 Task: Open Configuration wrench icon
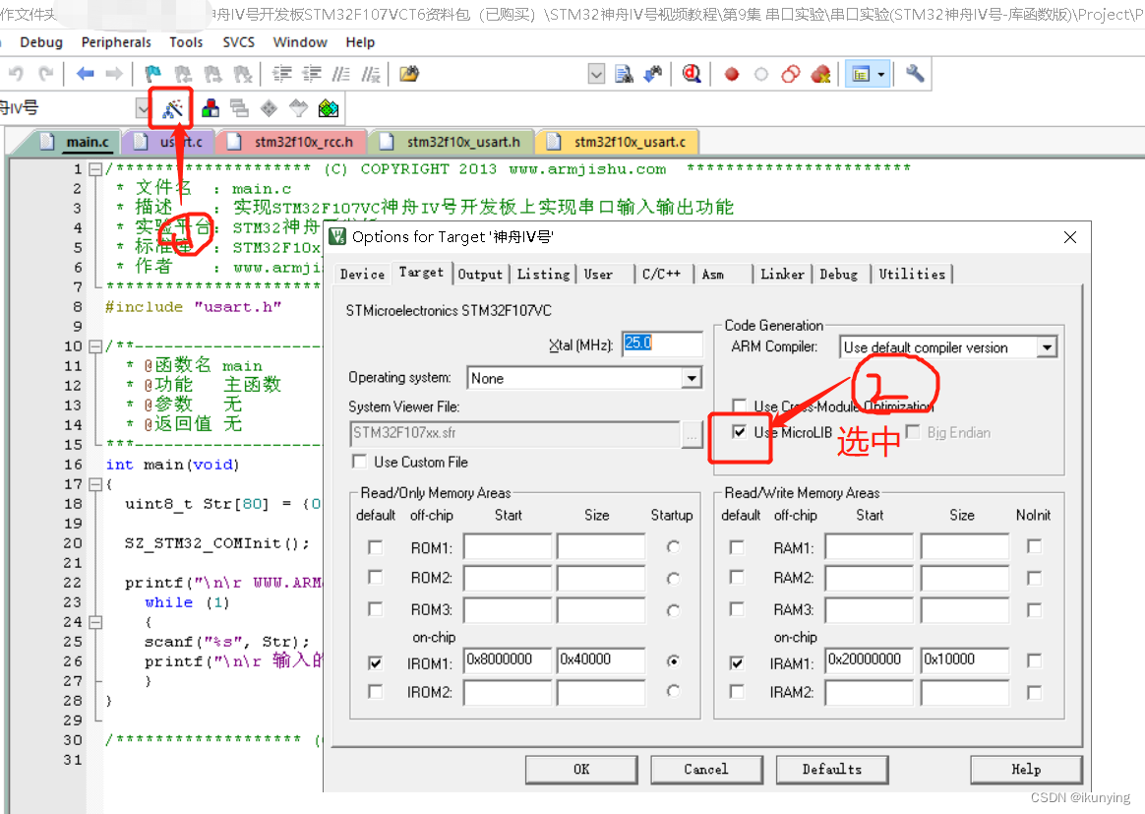[x=915, y=74]
